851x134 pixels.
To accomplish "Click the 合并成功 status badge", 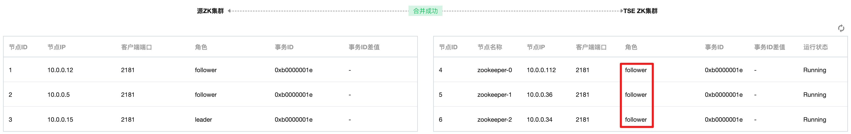I will (425, 11).
